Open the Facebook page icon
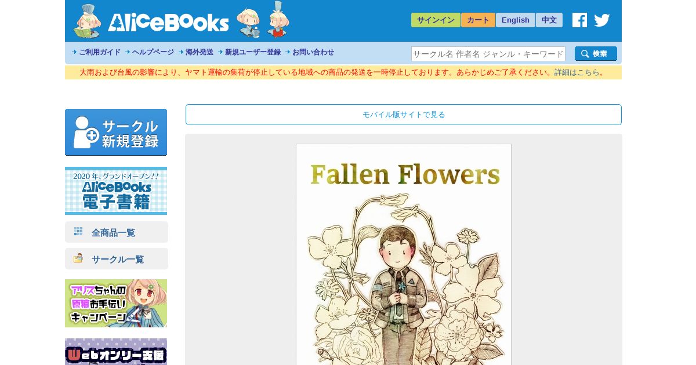The height and width of the screenshot is (365, 696). (579, 20)
